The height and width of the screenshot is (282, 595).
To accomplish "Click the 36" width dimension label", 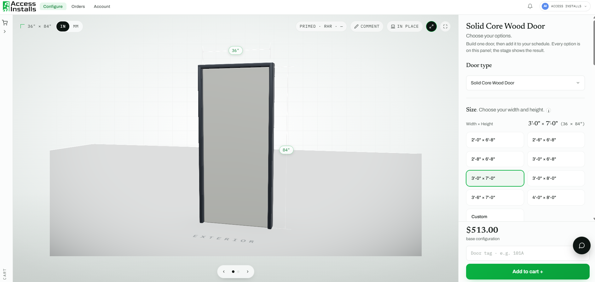I will point(235,50).
